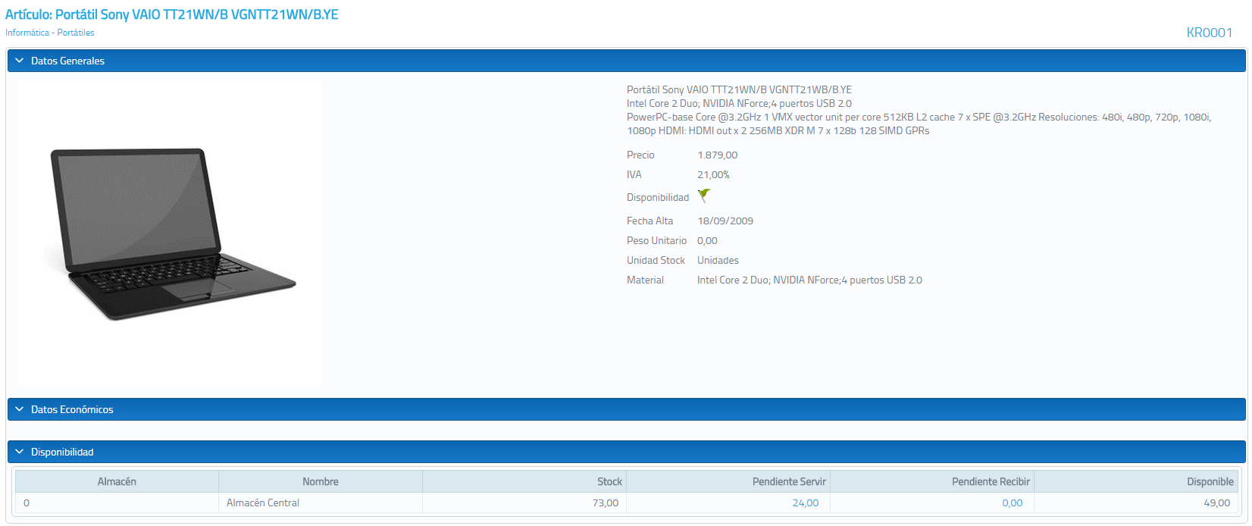1252x526 pixels.
Task: Click the price value 1.879,00
Action: (x=717, y=155)
